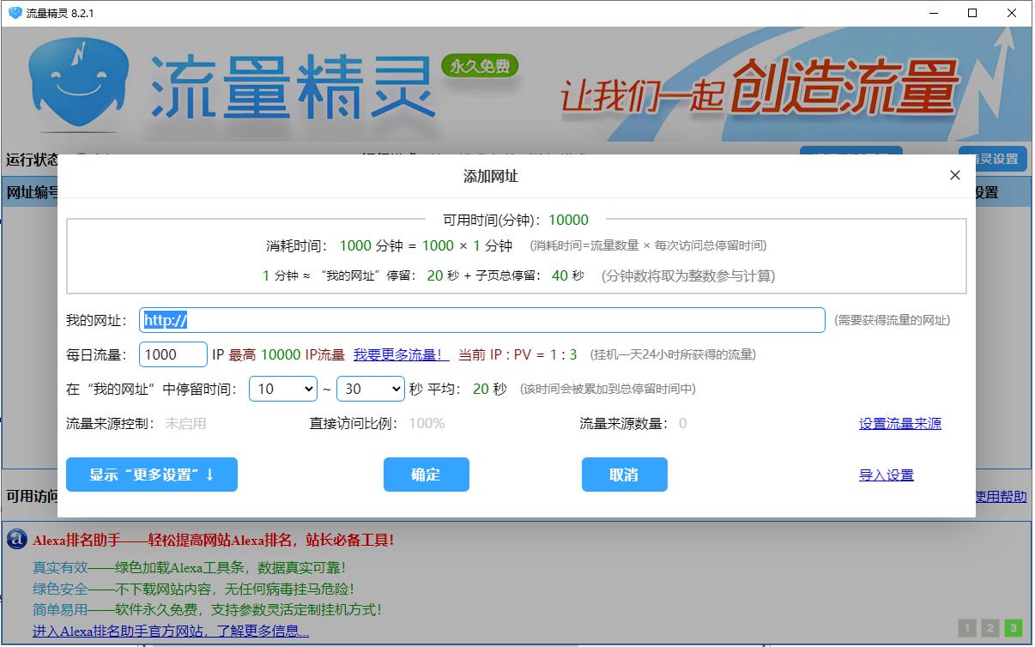Click the 当前 IP : PV = 1 : 3 text
The width and height of the screenshot is (1035, 647).
518,354
